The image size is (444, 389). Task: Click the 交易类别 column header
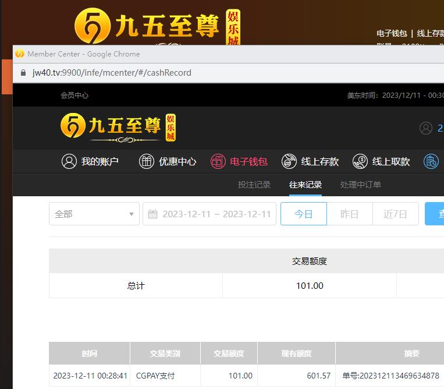coord(165,353)
